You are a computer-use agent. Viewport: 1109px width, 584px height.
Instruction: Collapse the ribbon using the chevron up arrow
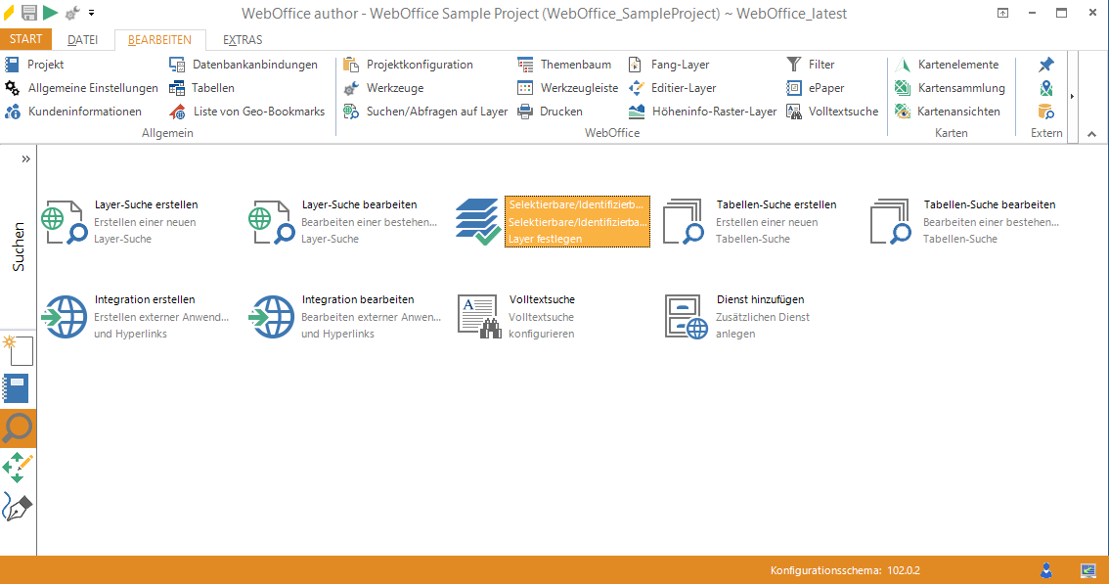[1092, 134]
